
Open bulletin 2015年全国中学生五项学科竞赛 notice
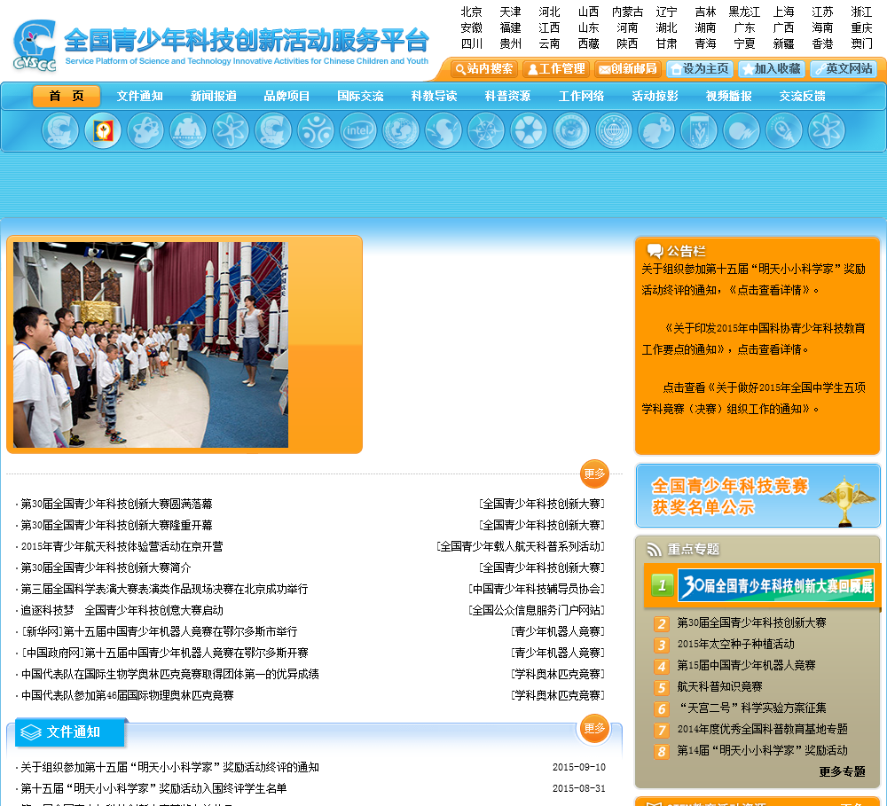pos(753,398)
